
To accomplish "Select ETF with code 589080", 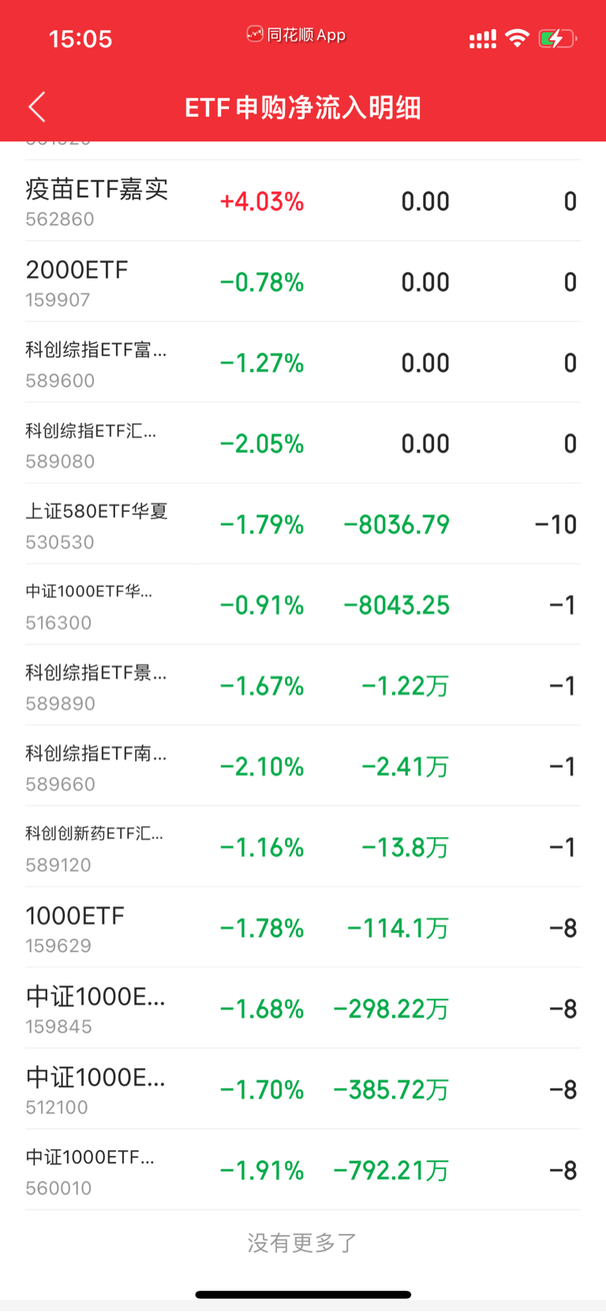I will (303, 443).
